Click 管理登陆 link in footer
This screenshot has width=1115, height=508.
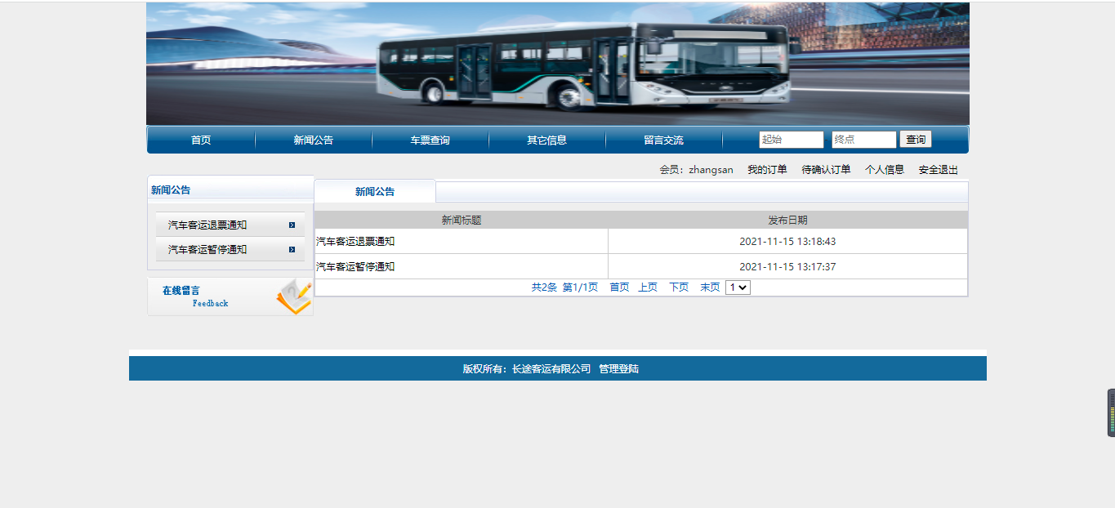point(619,369)
